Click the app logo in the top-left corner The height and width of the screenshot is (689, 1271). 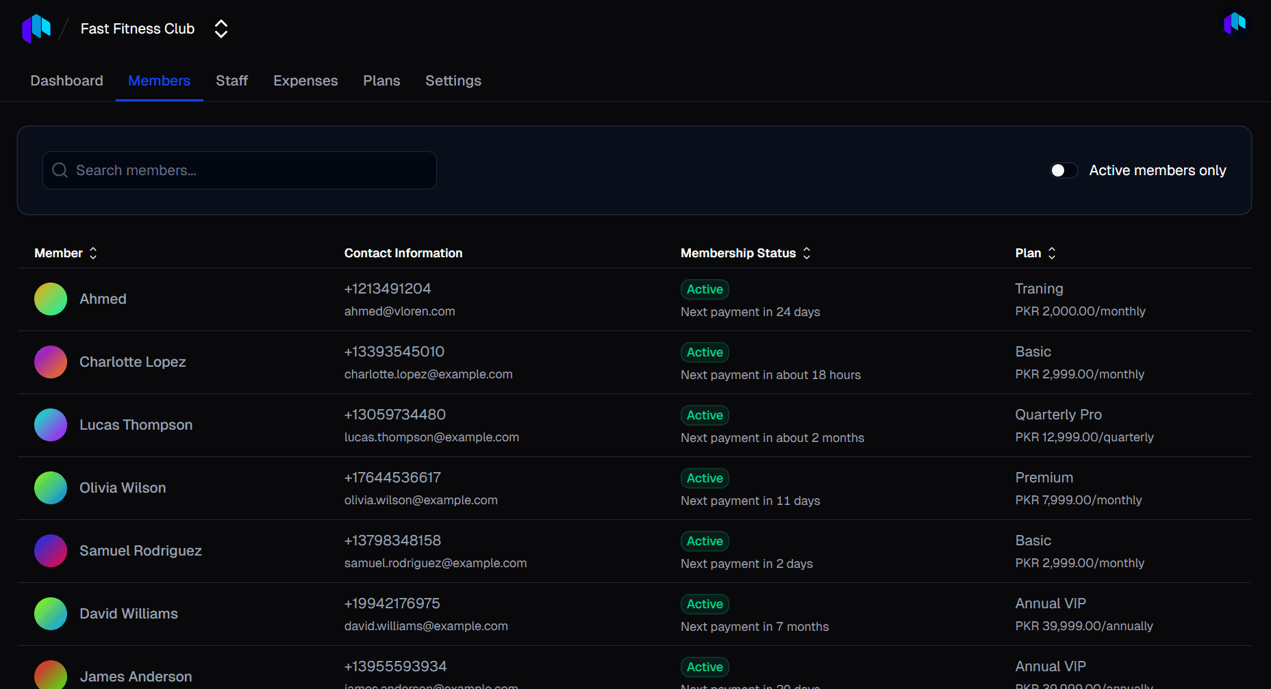[37, 28]
